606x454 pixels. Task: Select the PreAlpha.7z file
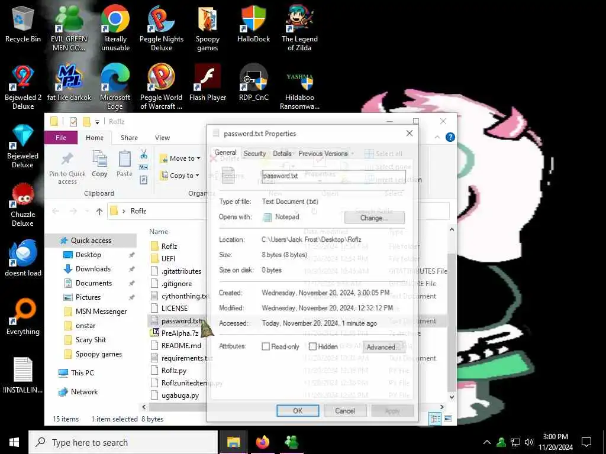tap(179, 333)
